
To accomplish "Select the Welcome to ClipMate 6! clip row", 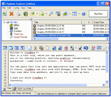I will click(71, 35).
